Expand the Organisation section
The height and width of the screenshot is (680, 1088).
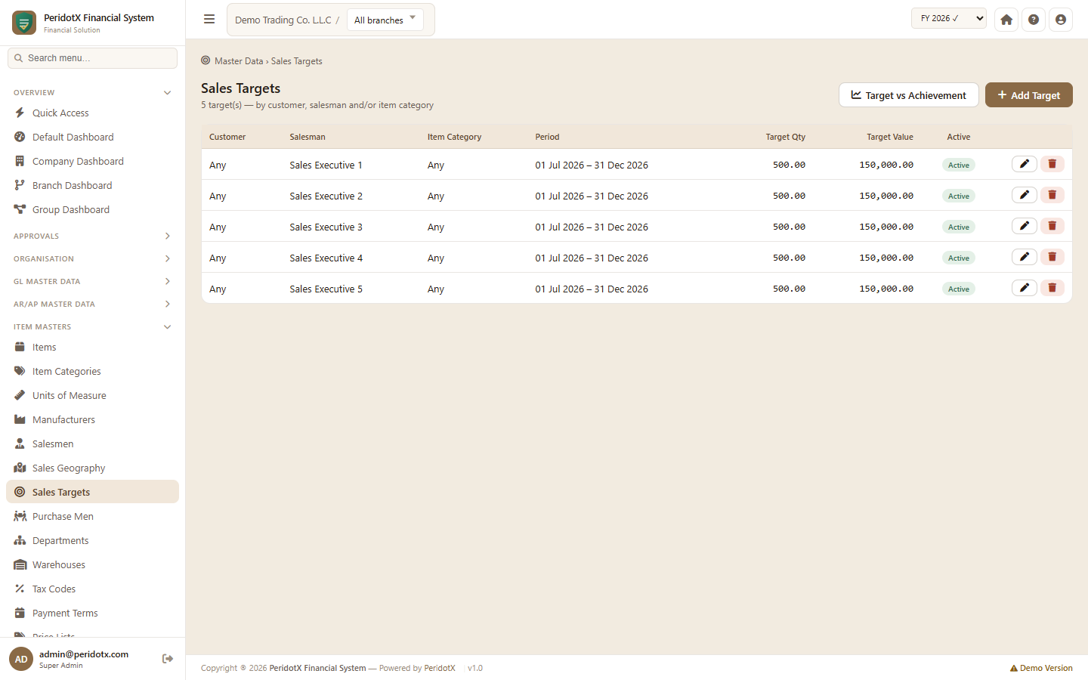point(93,258)
